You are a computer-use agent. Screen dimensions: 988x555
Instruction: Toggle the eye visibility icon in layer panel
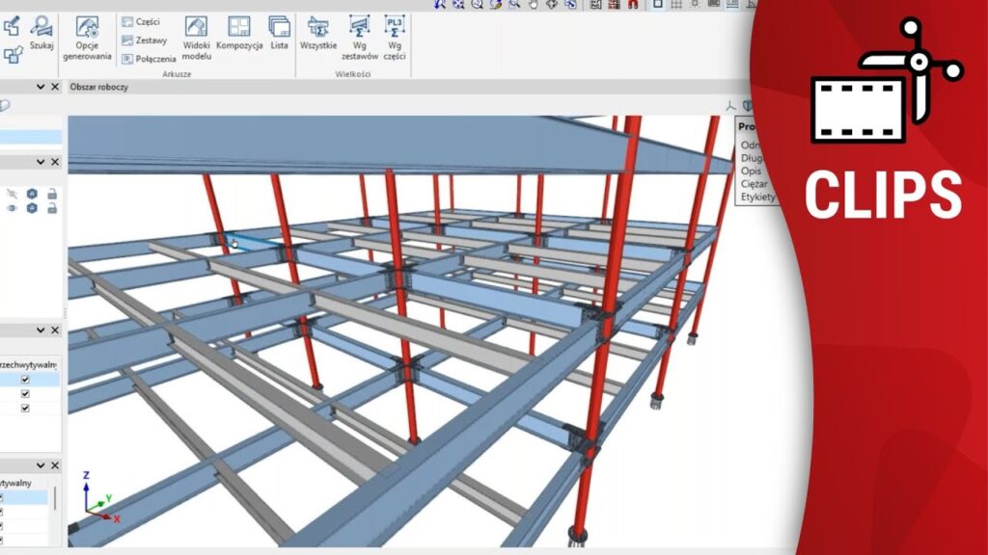(x=12, y=208)
